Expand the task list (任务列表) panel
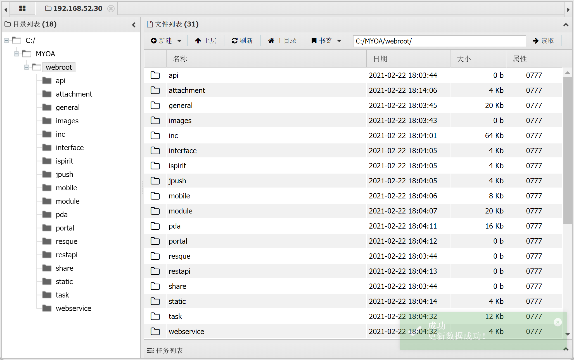Image resolution: width=574 pixels, height=360 pixels. [566, 349]
